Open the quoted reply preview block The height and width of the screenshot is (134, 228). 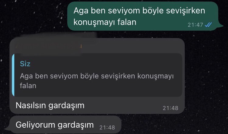click(97, 75)
